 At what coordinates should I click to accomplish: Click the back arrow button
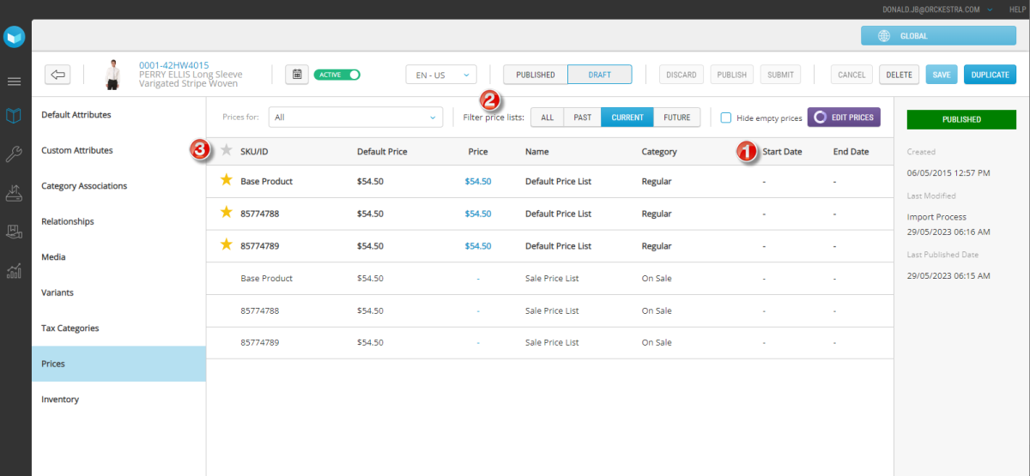click(x=58, y=75)
